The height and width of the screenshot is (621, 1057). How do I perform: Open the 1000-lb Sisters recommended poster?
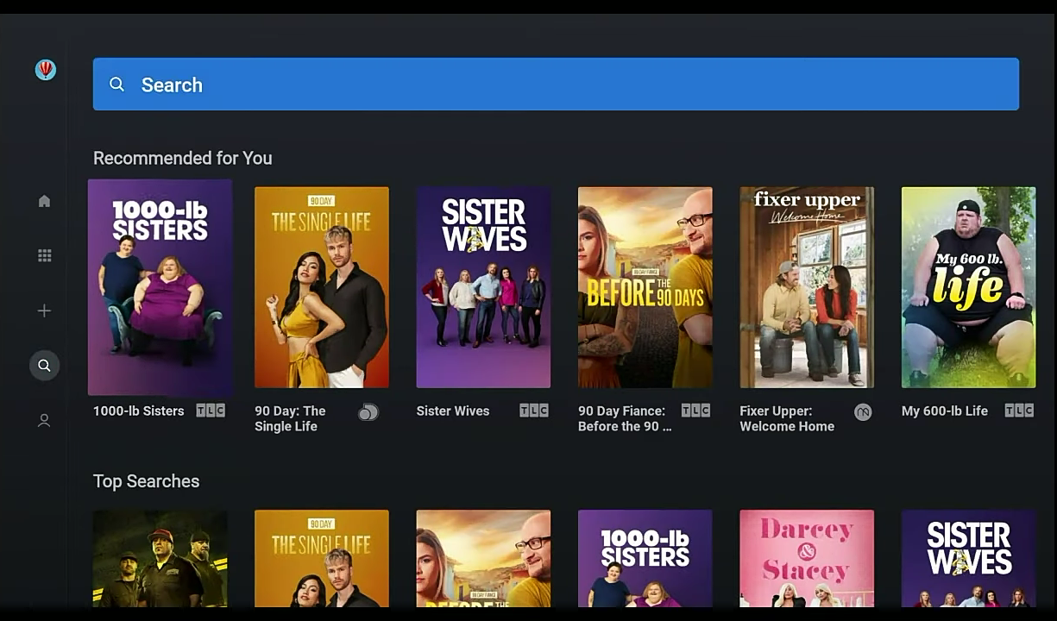160,287
